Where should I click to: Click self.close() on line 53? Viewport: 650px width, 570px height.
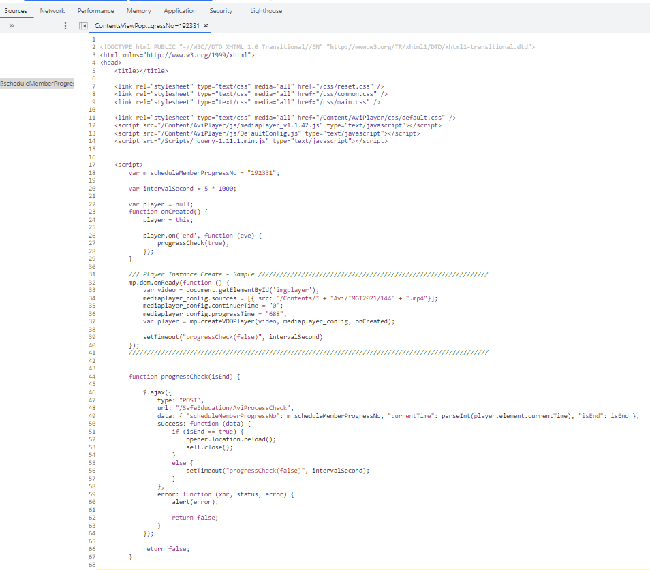pos(208,447)
